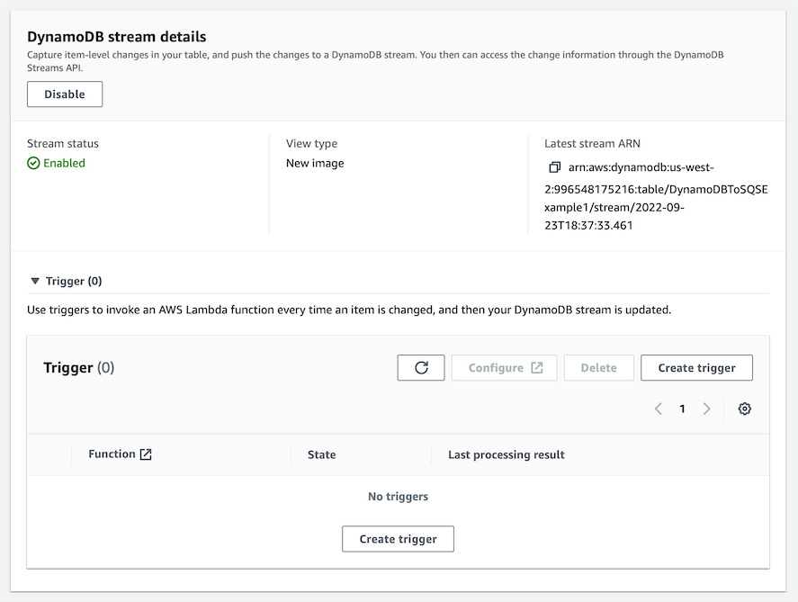Click Last processing result column header
798x602 pixels.
tap(507, 455)
